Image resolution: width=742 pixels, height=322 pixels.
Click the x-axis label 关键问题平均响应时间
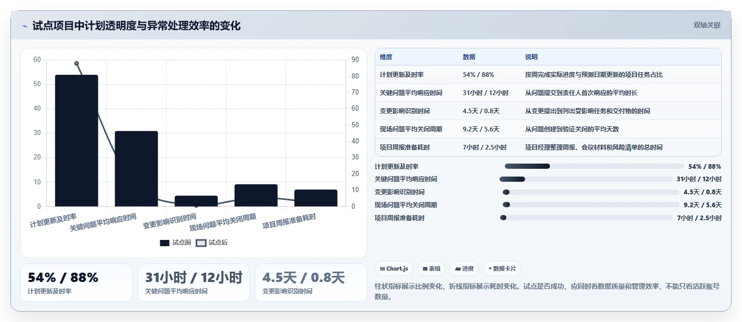(x=104, y=222)
